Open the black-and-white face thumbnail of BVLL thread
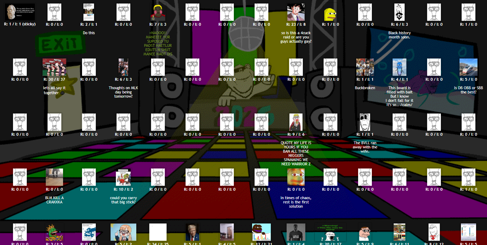Viewport: 487px width, 245px height. [x=365, y=122]
